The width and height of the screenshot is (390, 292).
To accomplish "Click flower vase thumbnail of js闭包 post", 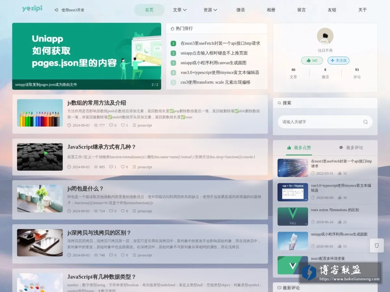I will pyautogui.click(x=40, y=199).
